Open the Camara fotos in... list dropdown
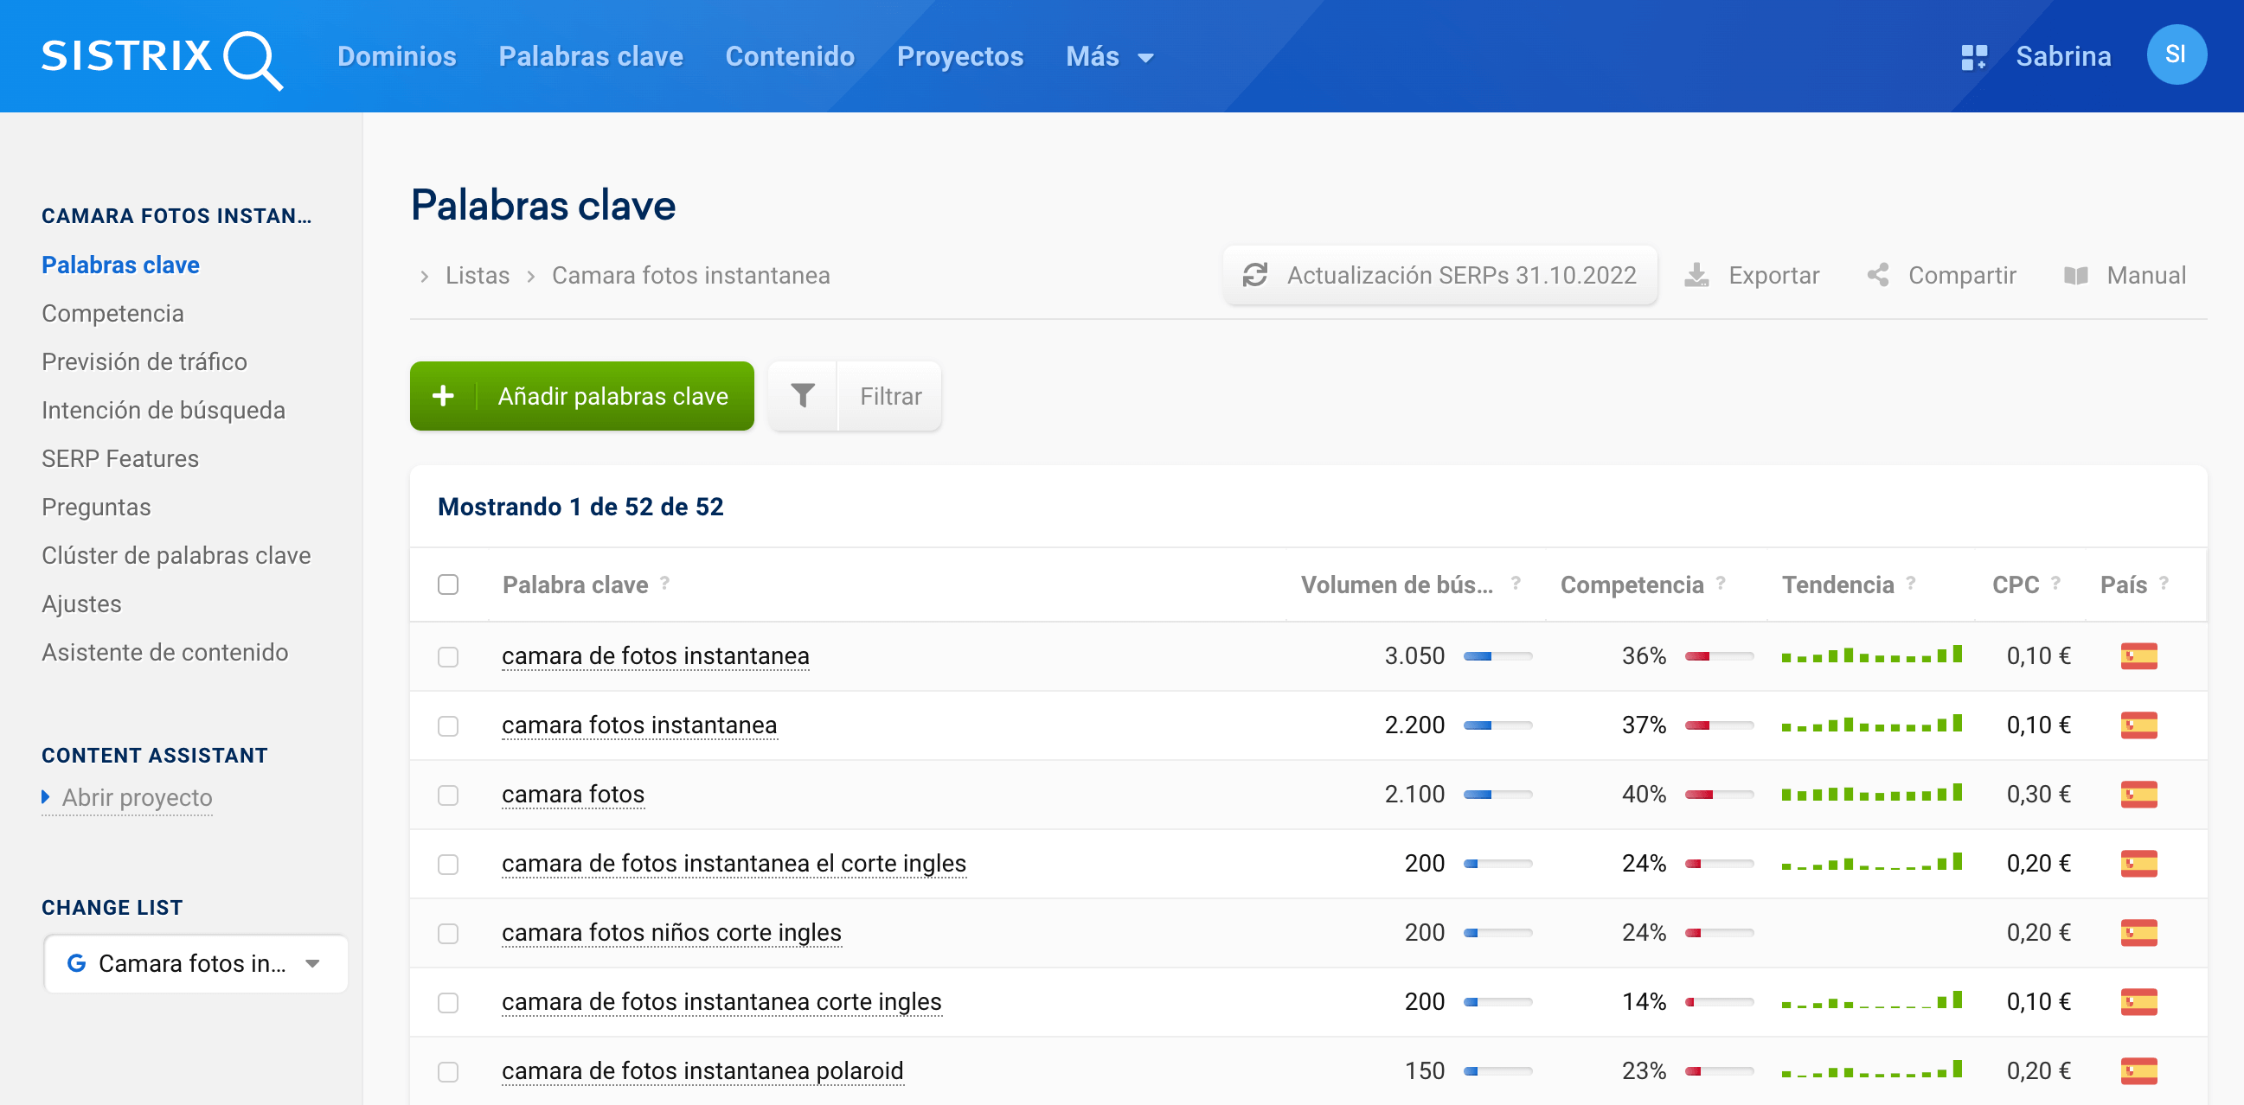2244x1105 pixels. click(196, 963)
